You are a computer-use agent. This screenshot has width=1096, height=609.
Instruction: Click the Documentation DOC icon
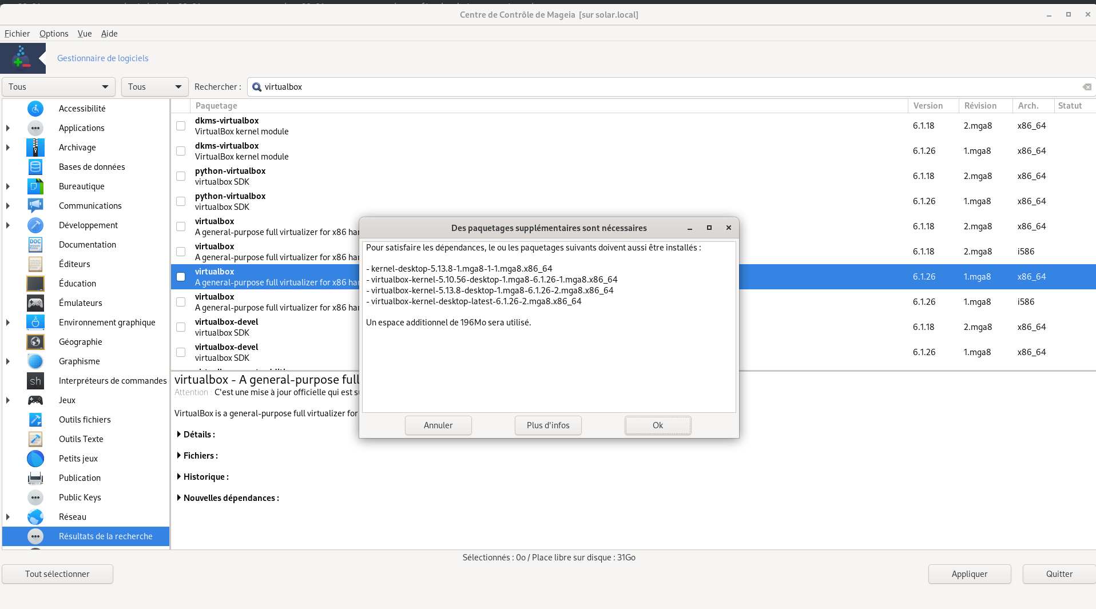[35, 245]
